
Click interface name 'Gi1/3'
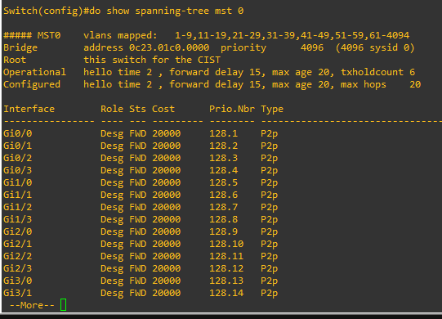18,220
